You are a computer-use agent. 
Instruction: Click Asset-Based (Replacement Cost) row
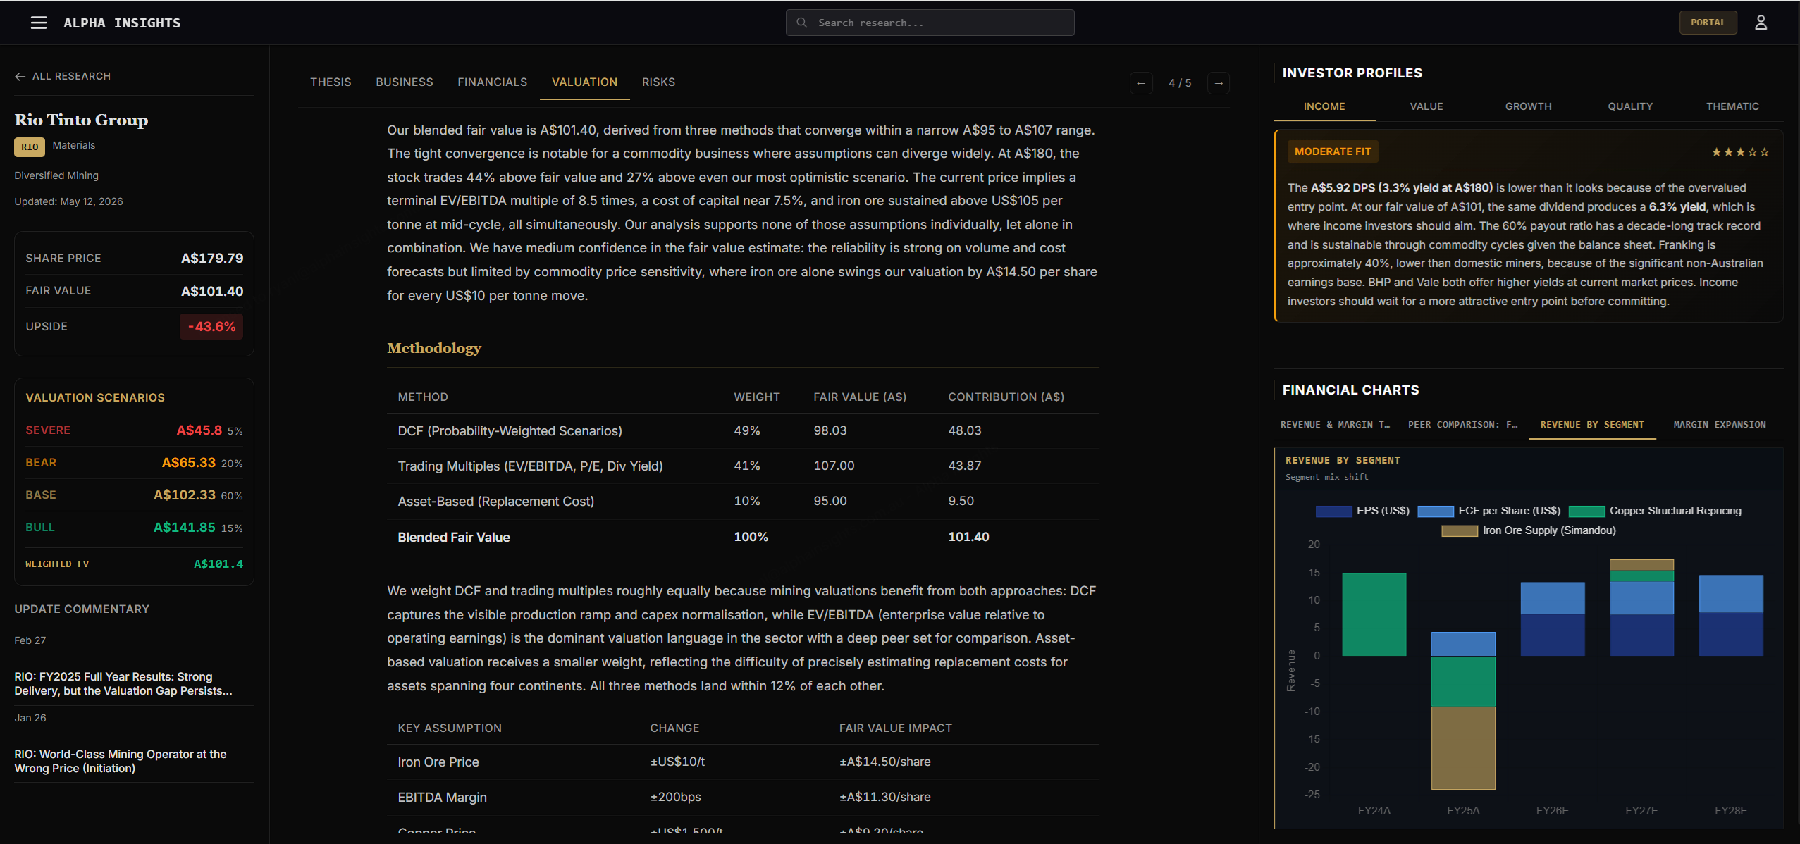743,502
